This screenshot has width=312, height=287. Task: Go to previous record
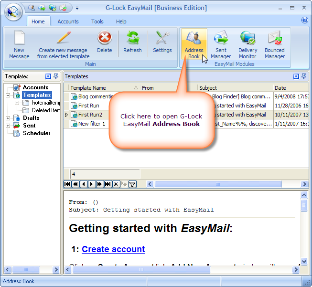tap(84, 184)
